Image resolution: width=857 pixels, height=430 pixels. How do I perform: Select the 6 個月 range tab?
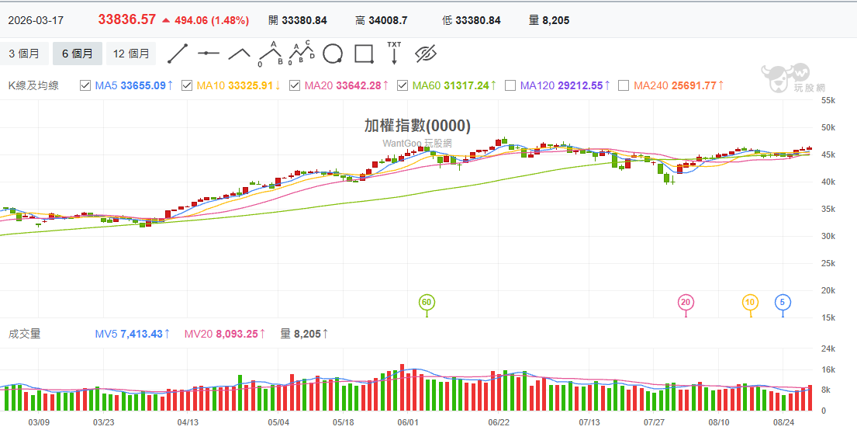77,54
